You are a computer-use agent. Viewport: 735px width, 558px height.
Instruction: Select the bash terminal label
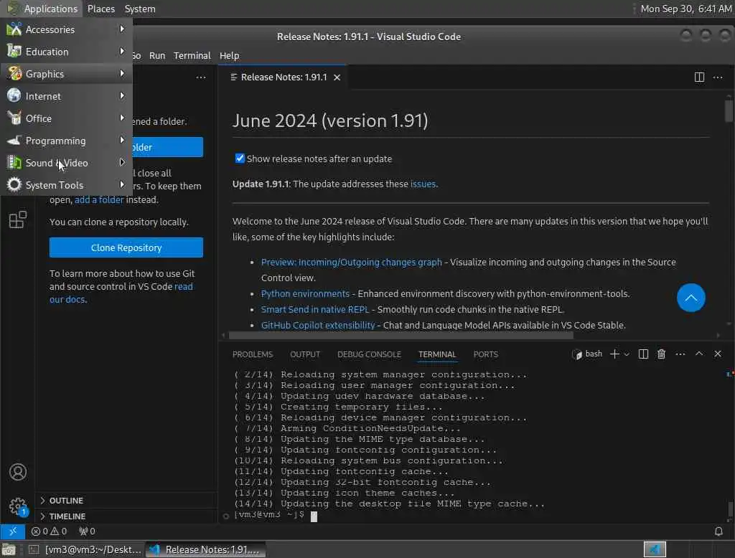[x=587, y=354]
